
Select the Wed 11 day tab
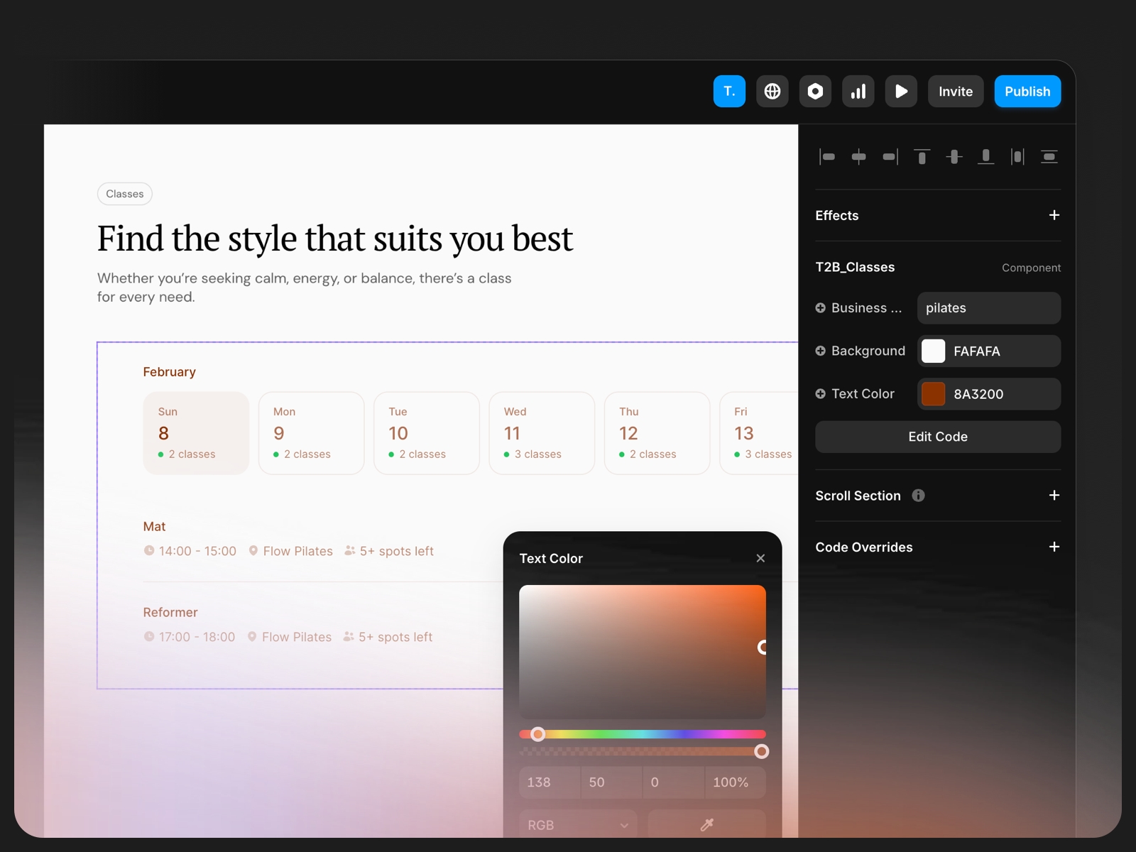coord(541,433)
